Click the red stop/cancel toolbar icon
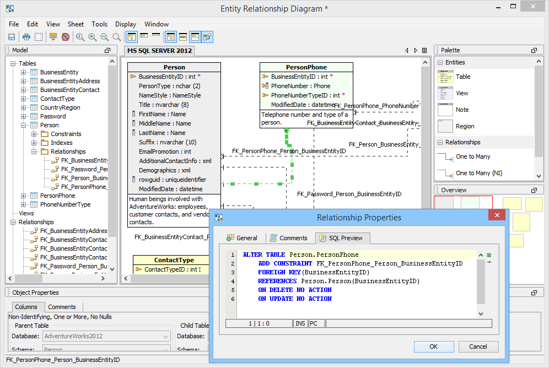Image resolution: width=549 pixels, height=368 pixels. (x=66, y=37)
